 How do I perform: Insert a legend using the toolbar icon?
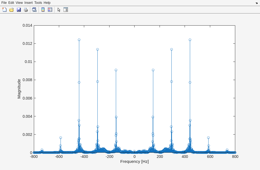(x=50, y=10)
